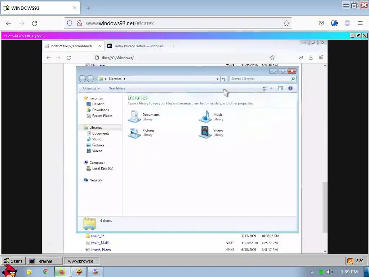Click New library button
The width and height of the screenshot is (369, 277).
(117, 88)
